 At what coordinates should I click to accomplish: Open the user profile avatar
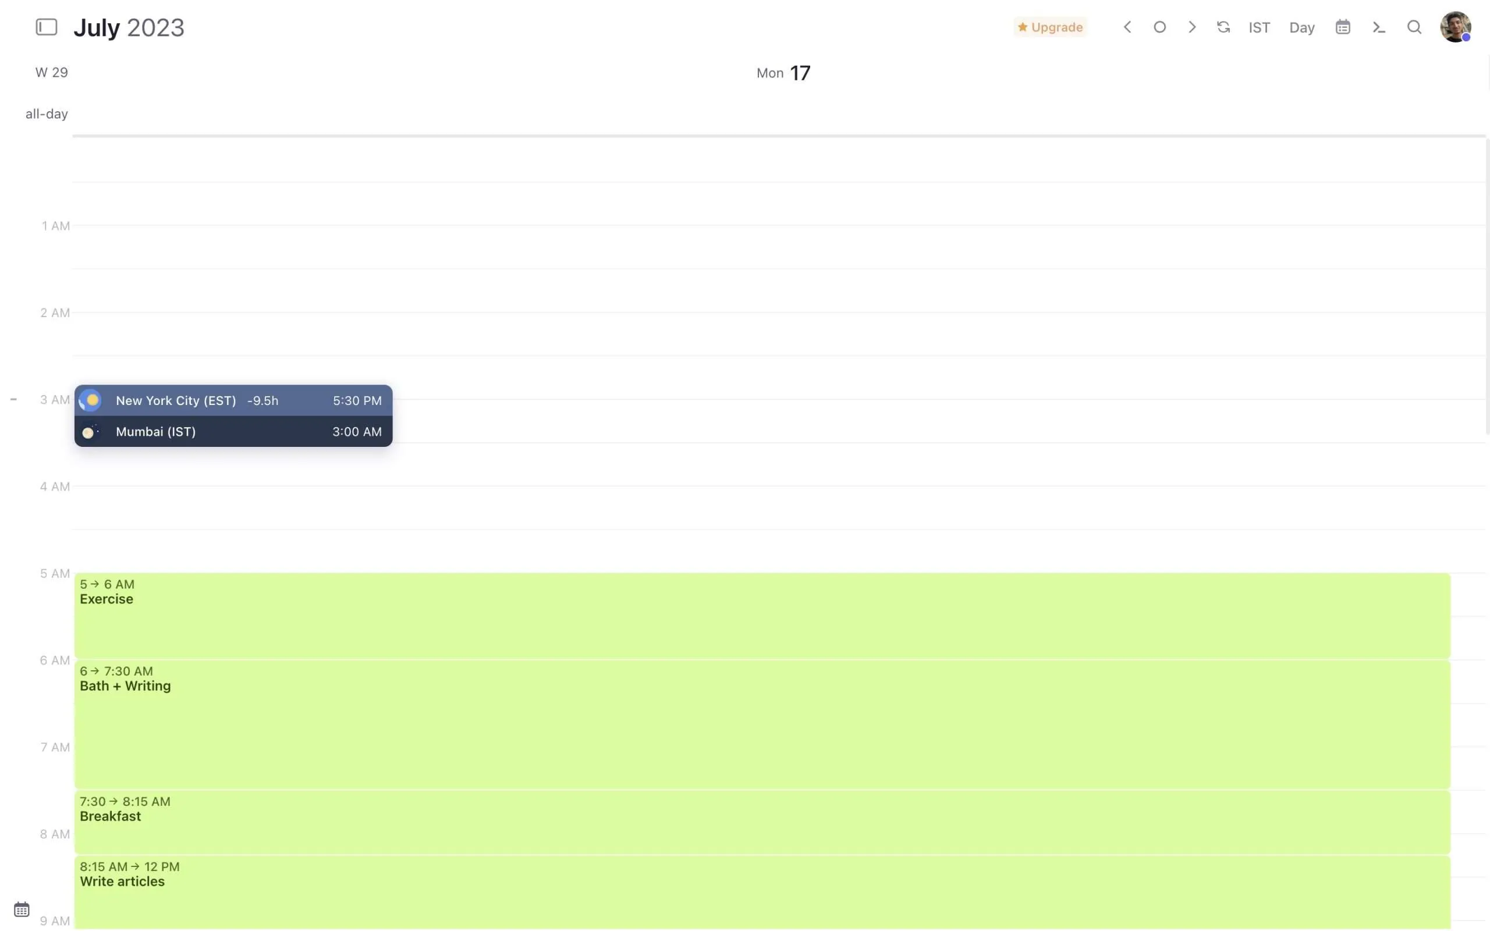1456,27
